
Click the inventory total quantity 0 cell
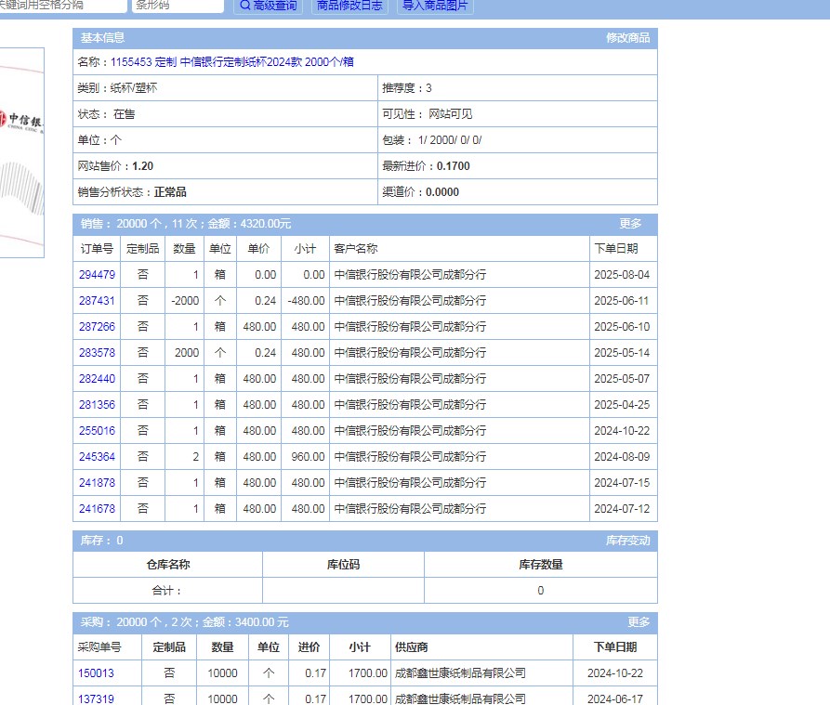(540, 590)
